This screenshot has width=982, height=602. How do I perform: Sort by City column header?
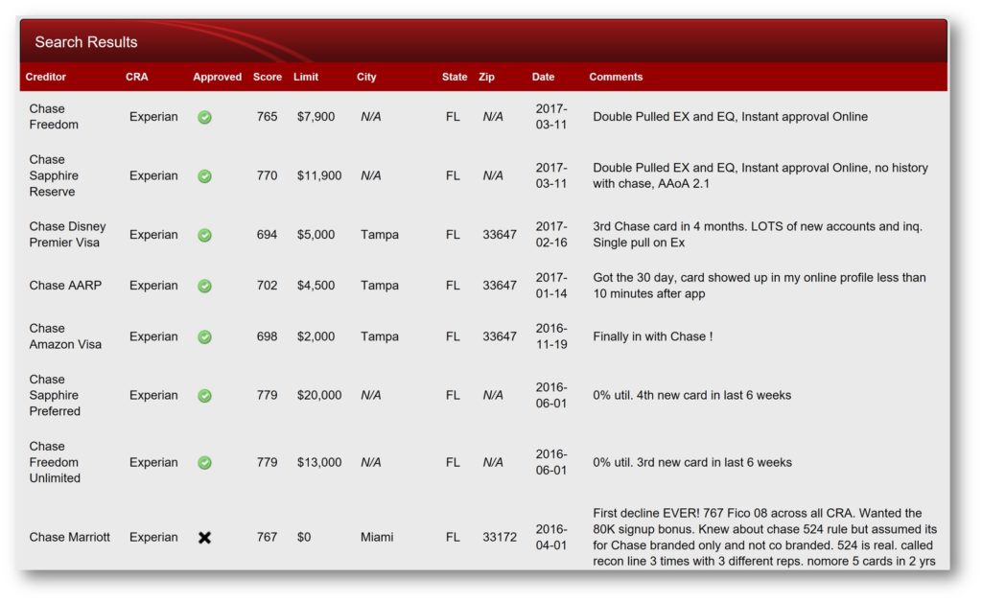coord(366,77)
